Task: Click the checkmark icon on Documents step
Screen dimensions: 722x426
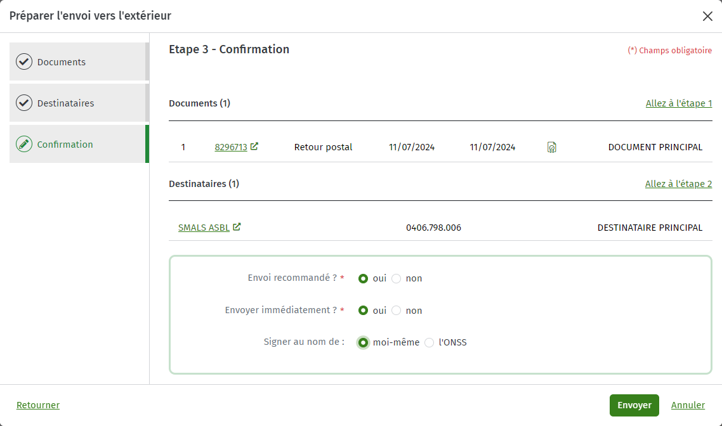Action: click(x=24, y=61)
